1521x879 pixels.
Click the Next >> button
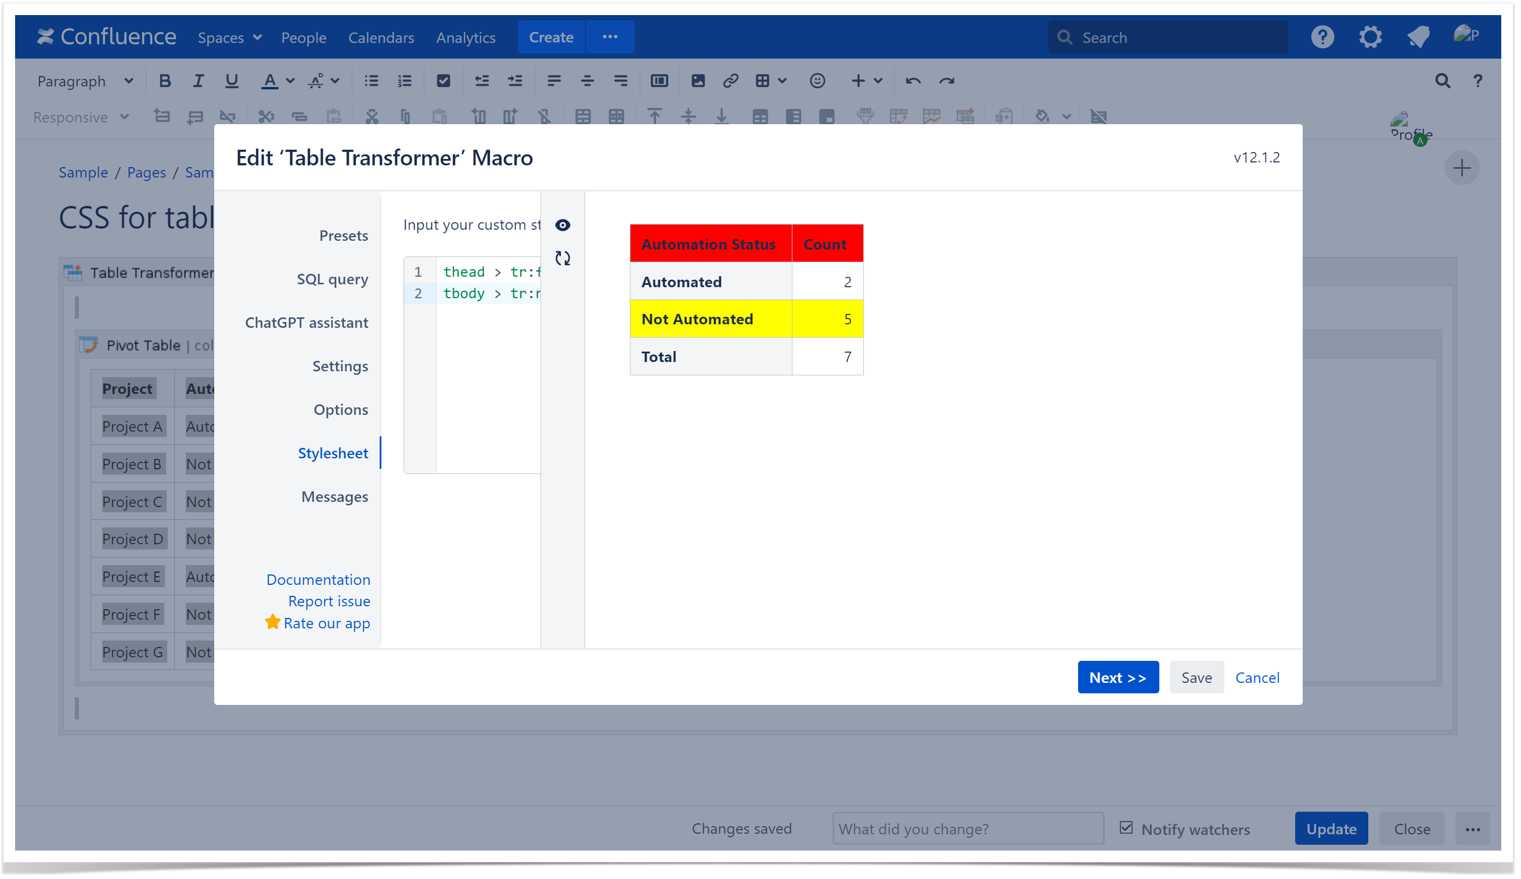pyautogui.click(x=1118, y=677)
